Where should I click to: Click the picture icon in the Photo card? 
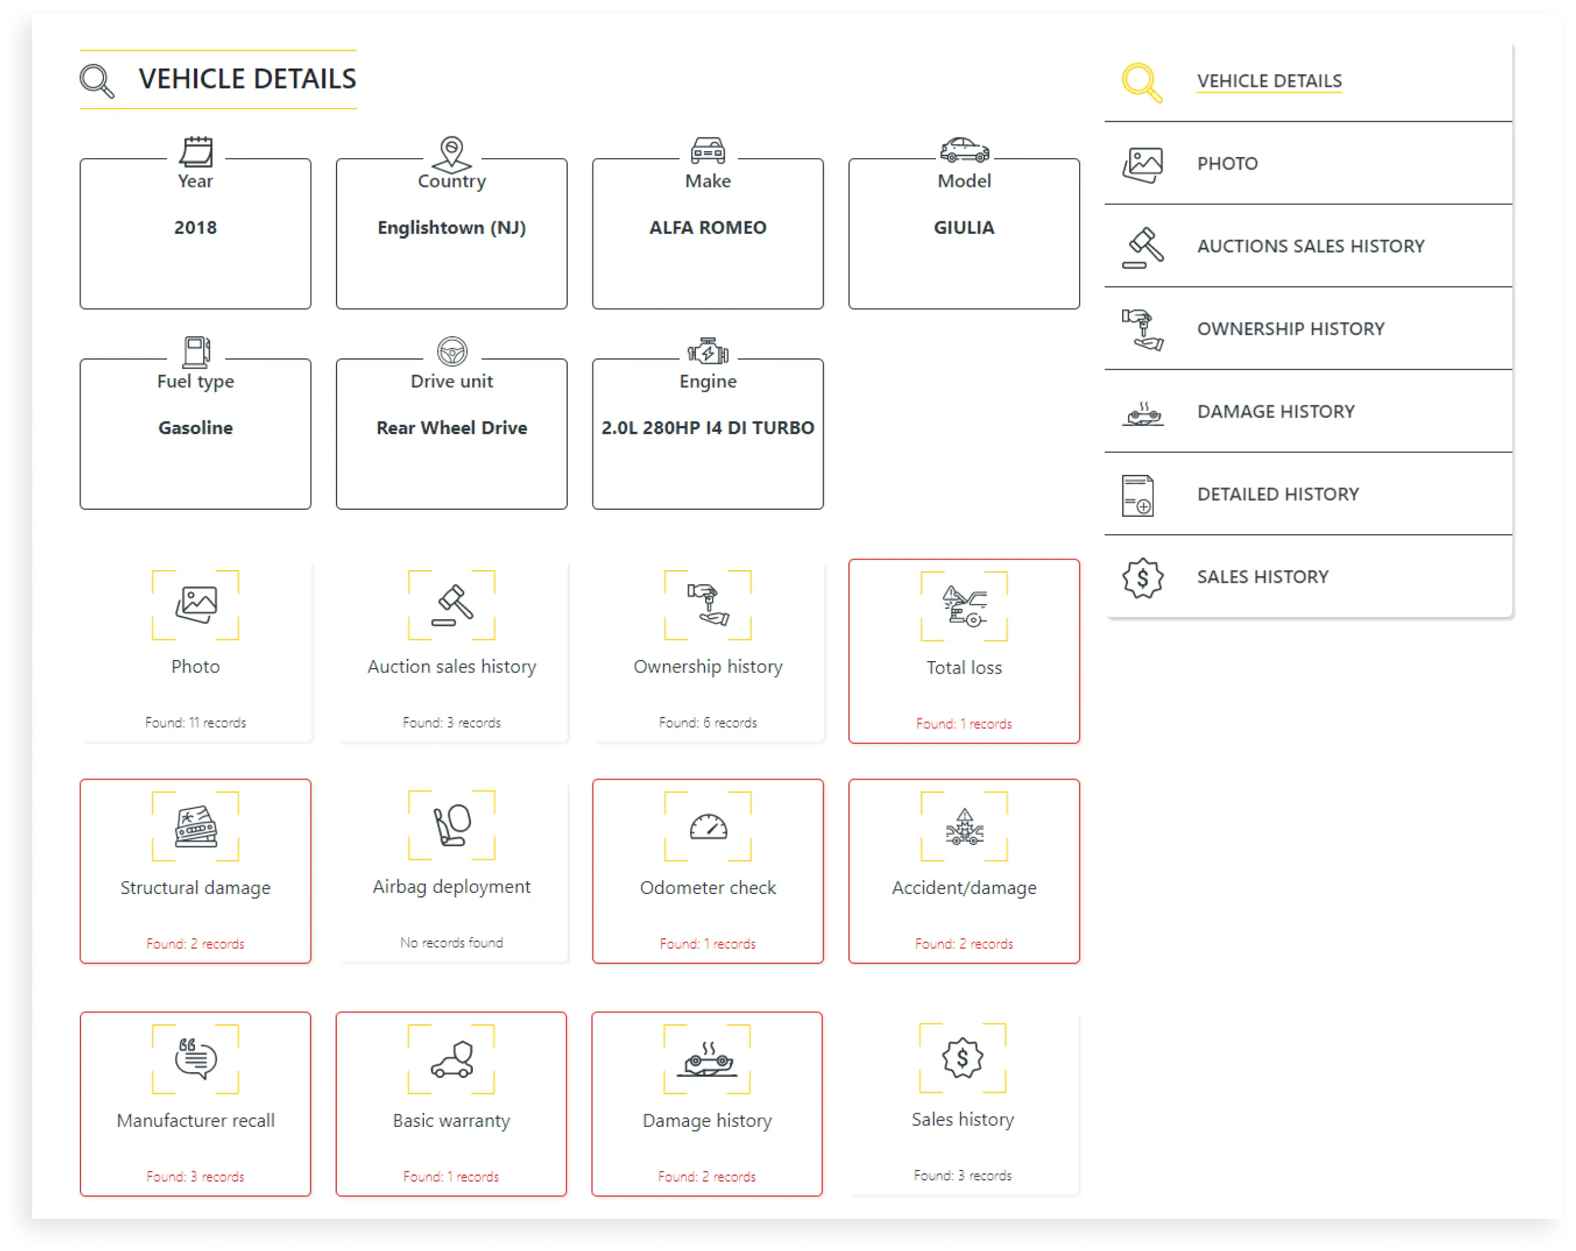(x=196, y=605)
